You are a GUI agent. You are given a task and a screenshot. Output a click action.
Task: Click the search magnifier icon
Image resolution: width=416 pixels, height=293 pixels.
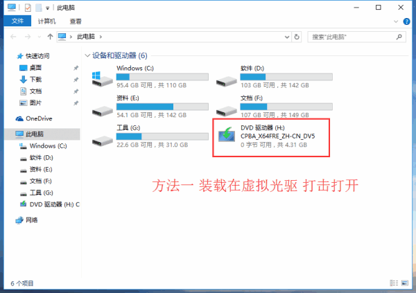[x=399, y=37]
